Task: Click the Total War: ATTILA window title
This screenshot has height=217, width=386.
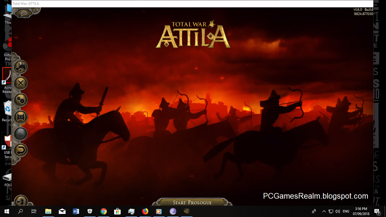Action: coord(26,4)
